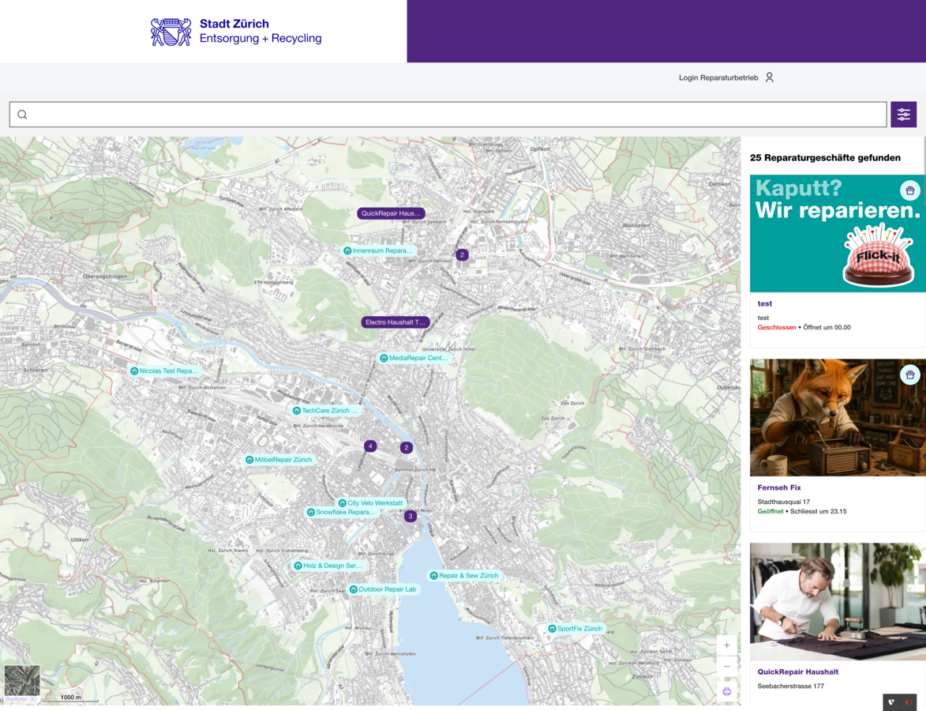Open Innenraum Repara... map pin
Viewport: 926px width, 711px height.
(x=378, y=250)
